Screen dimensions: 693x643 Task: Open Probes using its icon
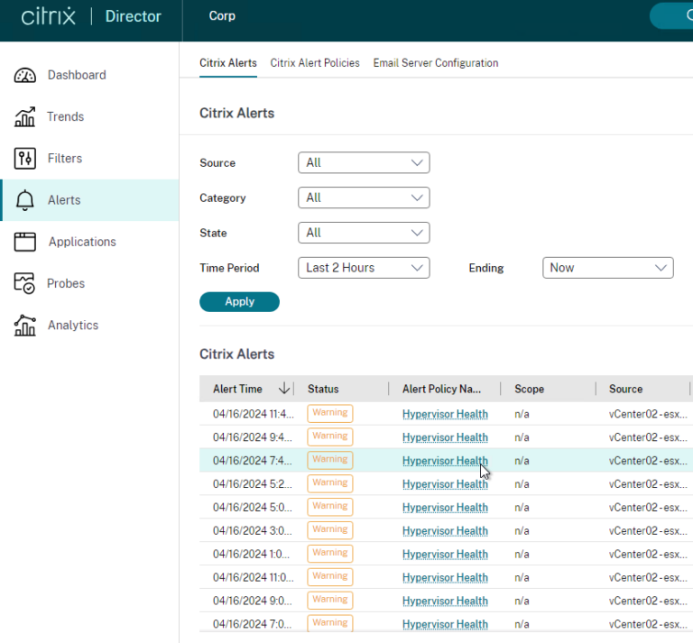[25, 283]
